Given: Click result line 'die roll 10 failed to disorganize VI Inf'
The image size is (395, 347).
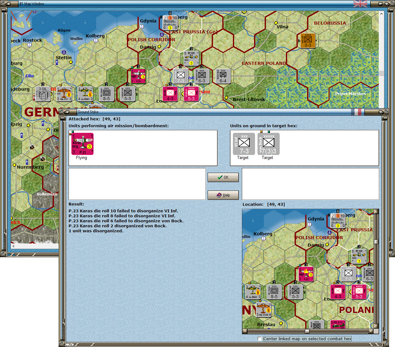Looking at the screenshot, I should click(x=123, y=211).
